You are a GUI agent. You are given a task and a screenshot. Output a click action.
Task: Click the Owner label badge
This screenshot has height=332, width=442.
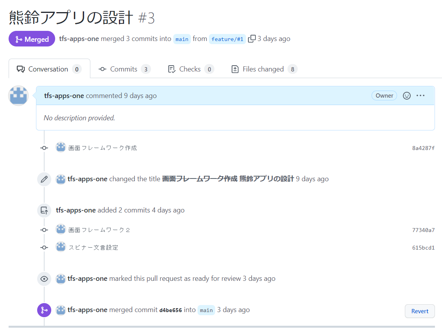point(384,96)
